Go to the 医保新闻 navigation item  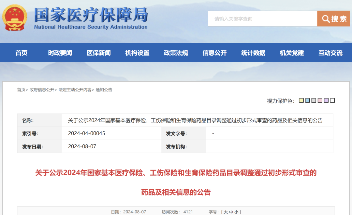click(x=98, y=53)
